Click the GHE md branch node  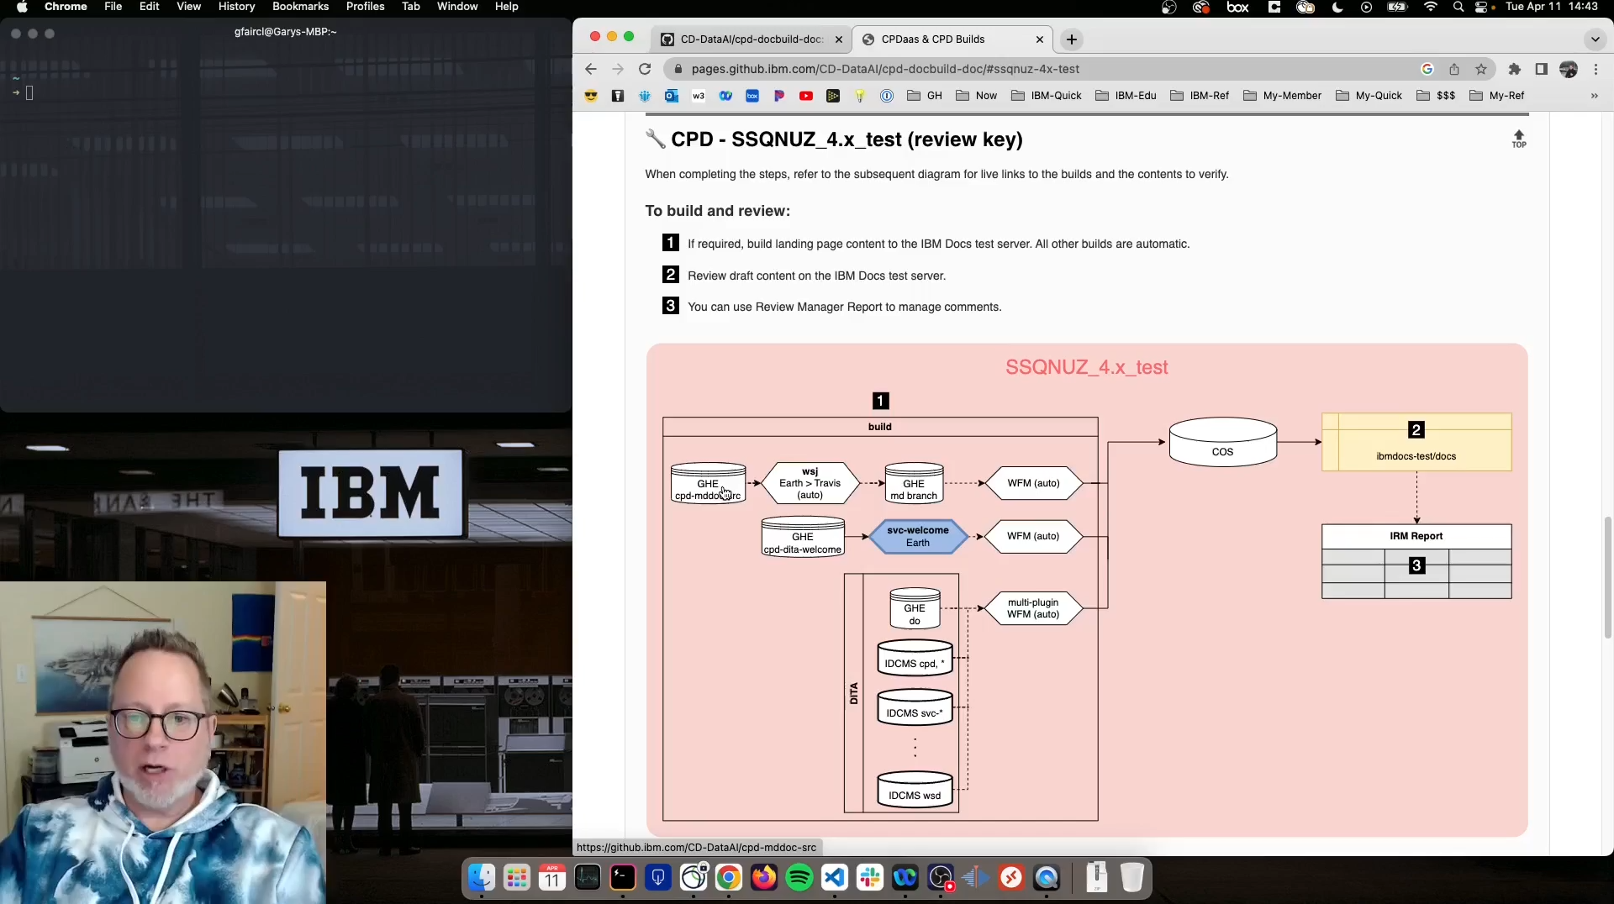tap(914, 483)
